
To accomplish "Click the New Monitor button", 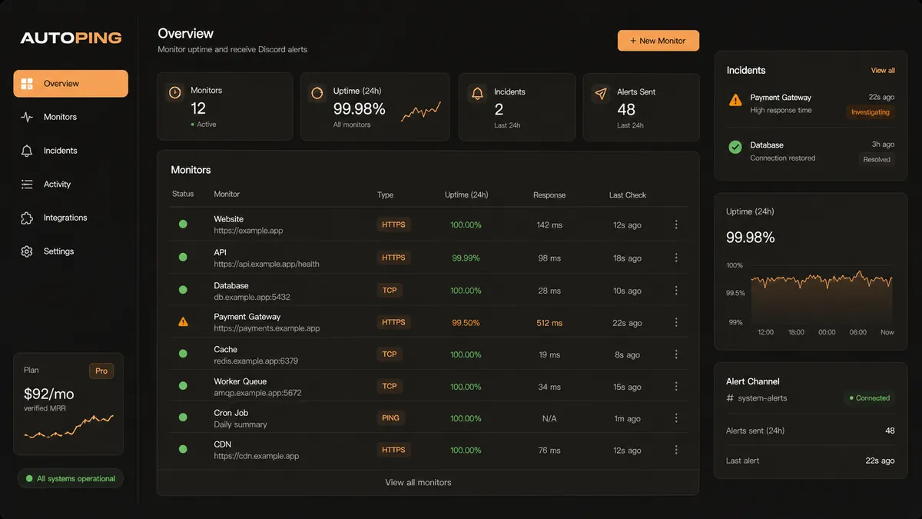I will pos(658,41).
